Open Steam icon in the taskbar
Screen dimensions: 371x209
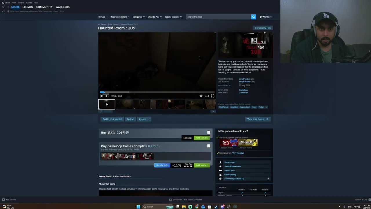[x=216, y=207]
